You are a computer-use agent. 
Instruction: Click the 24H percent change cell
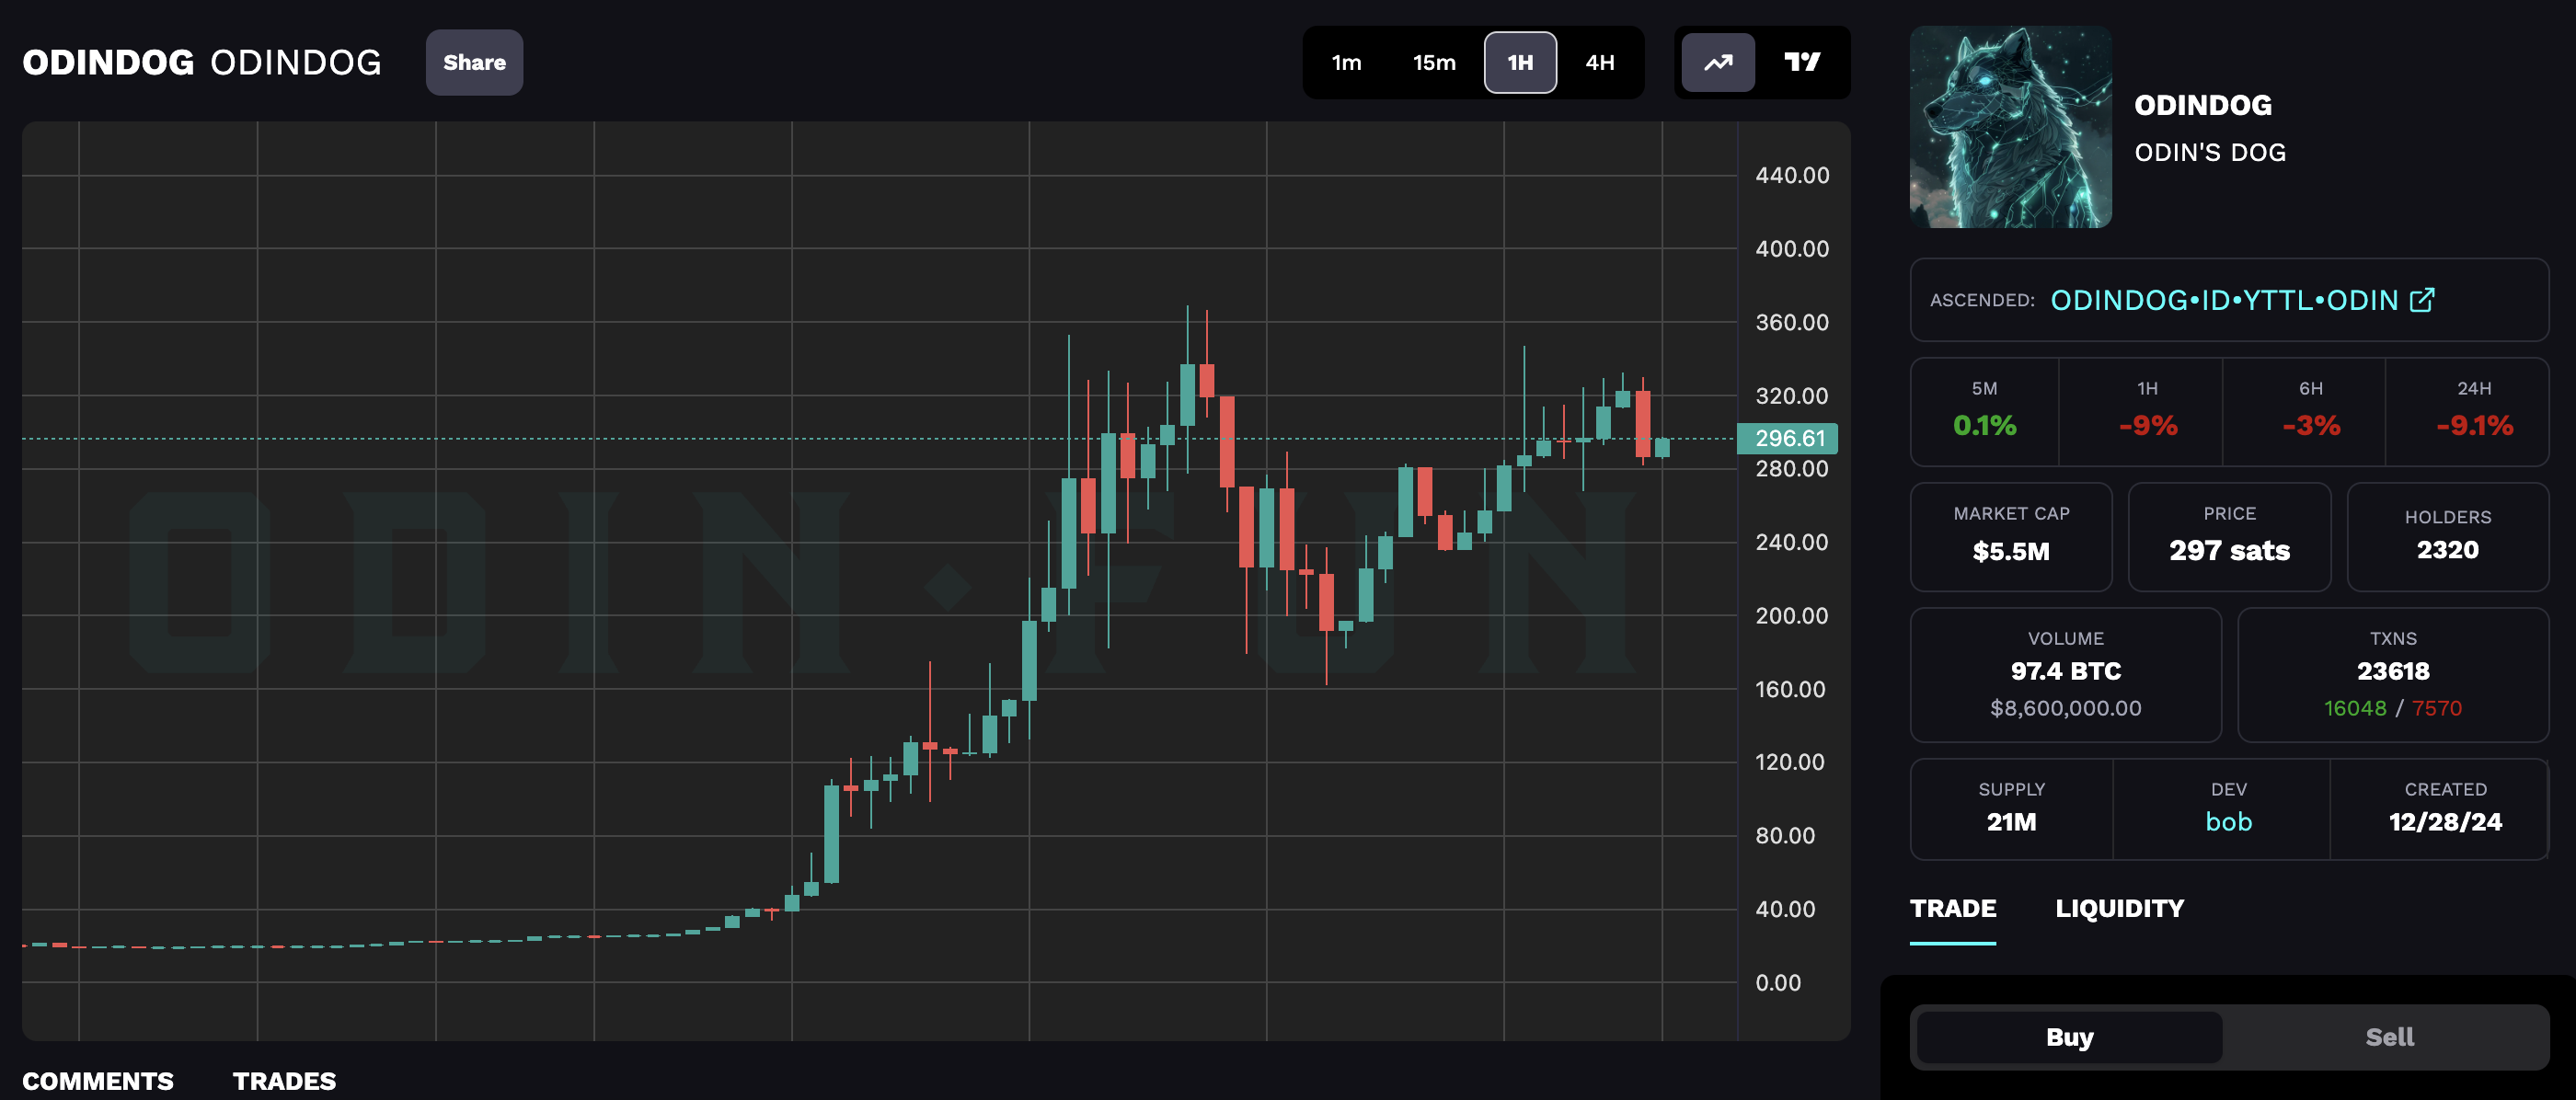tap(2473, 411)
